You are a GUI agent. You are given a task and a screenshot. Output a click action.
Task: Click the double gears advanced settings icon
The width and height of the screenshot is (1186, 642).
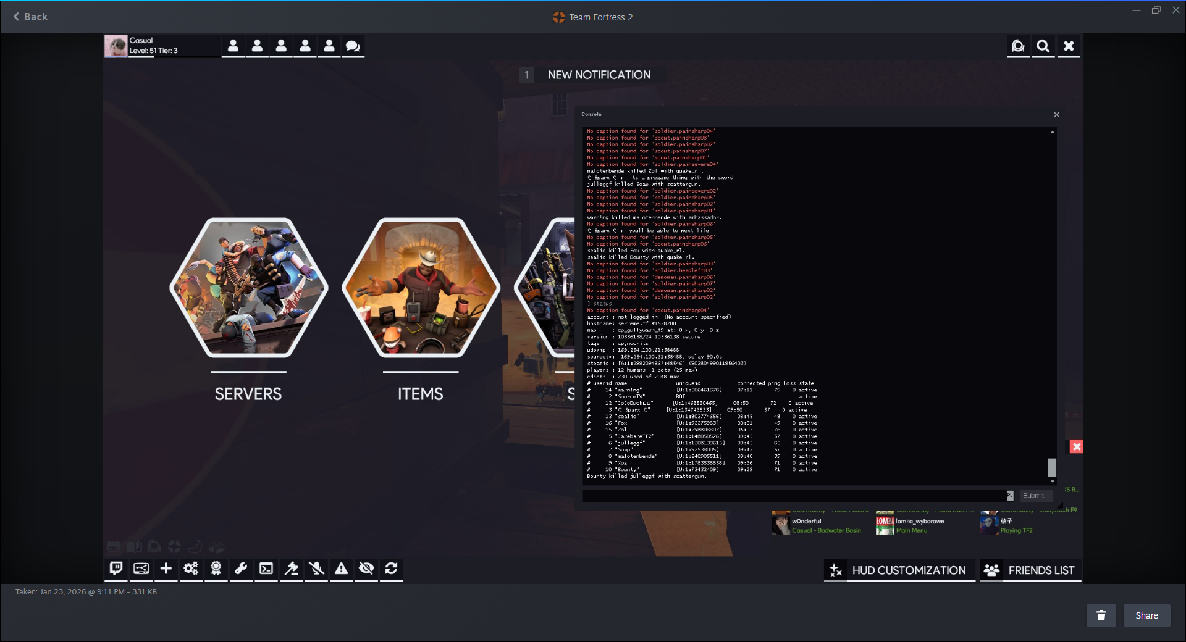tap(191, 569)
